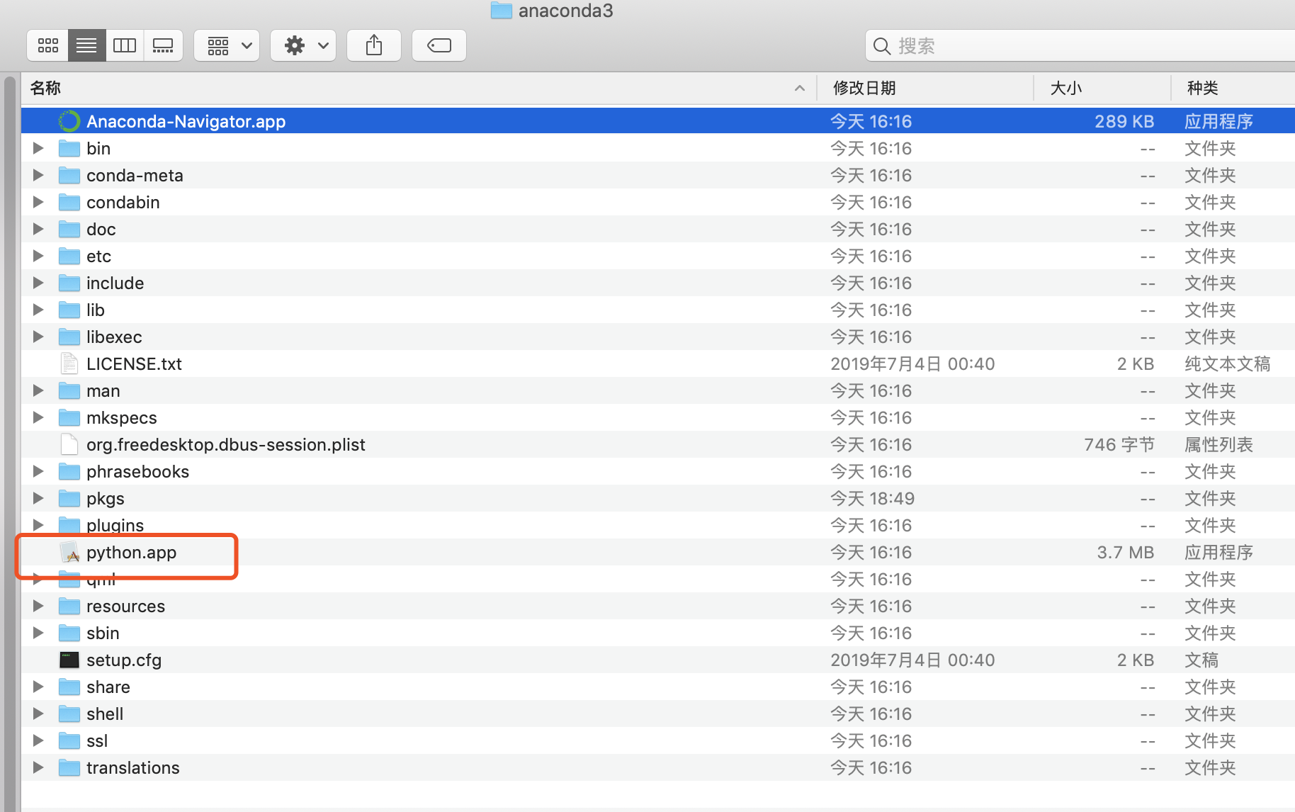Click the libexec folder icon
Image resolution: width=1295 pixels, height=812 pixels.
(x=69, y=337)
